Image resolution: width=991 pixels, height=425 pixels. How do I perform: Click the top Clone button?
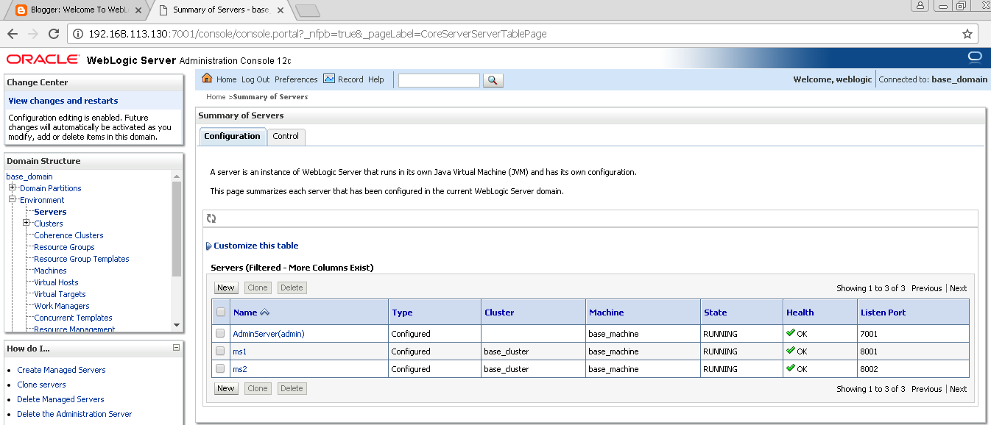[258, 288]
